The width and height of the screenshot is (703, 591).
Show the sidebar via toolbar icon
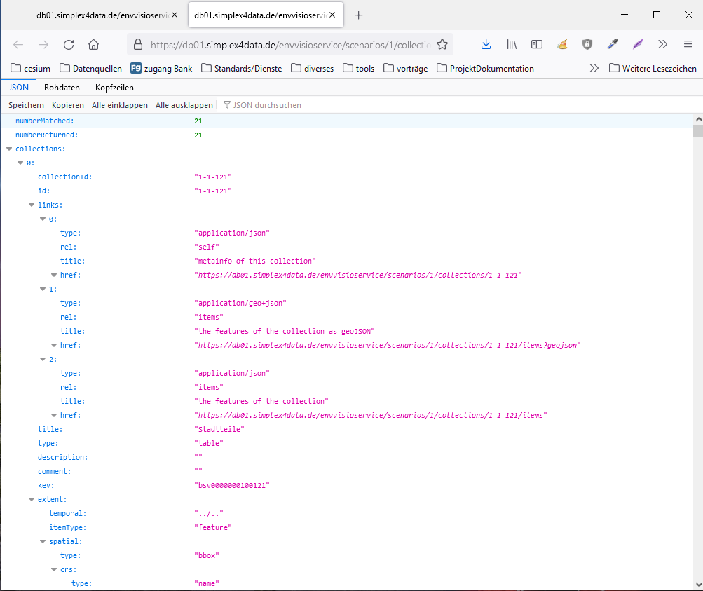(x=537, y=45)
